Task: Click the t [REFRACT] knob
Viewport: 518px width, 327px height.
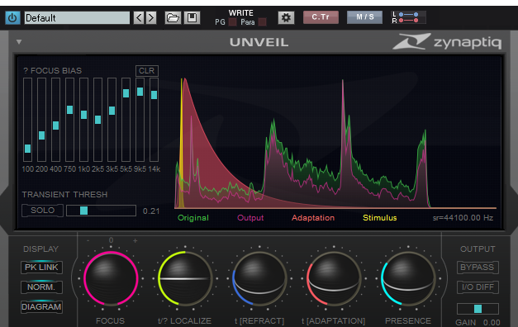Action: coord(259,278)
